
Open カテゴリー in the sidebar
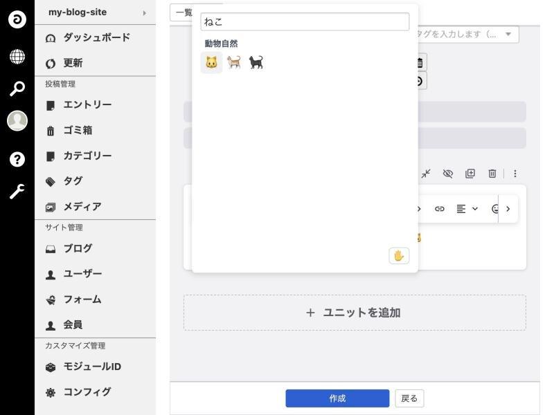(96, 156)
